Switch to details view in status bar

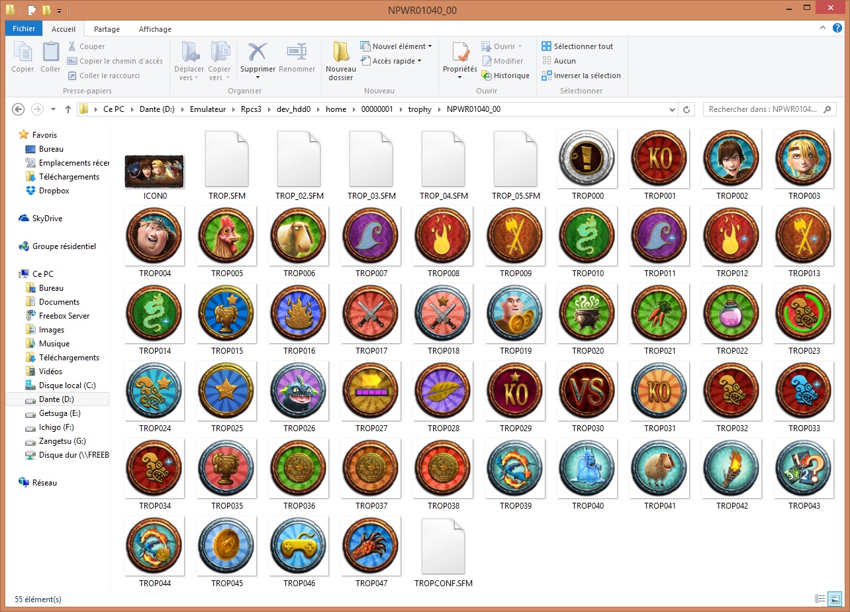point(820,599)
